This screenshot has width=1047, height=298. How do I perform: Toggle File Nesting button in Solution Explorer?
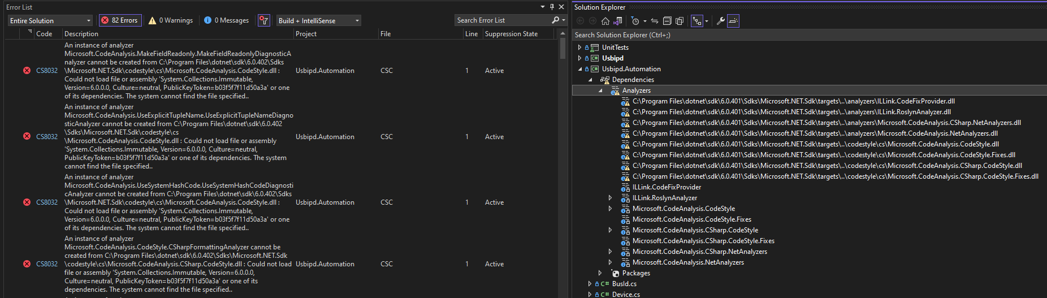[x=697, y=21]
